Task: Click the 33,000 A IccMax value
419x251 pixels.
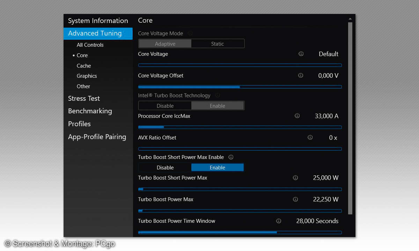Action: 326,116
